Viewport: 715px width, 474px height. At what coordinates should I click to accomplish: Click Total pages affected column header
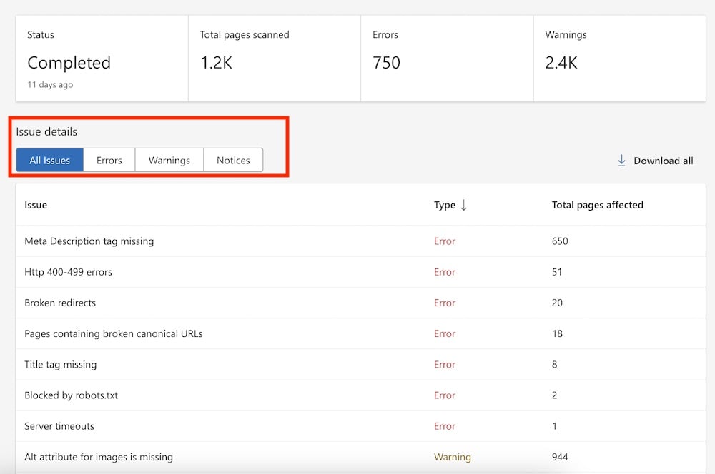(597, 206)
